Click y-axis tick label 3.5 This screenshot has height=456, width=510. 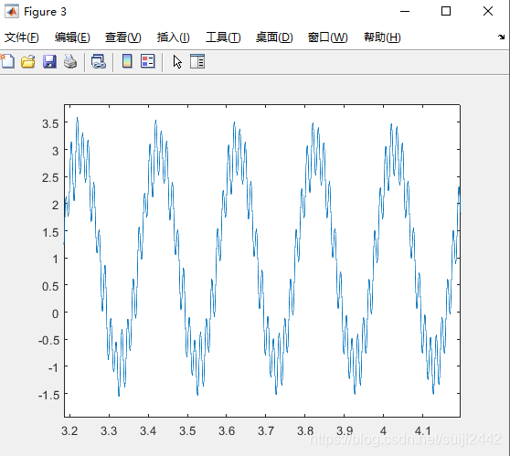[x=50, y=123]
